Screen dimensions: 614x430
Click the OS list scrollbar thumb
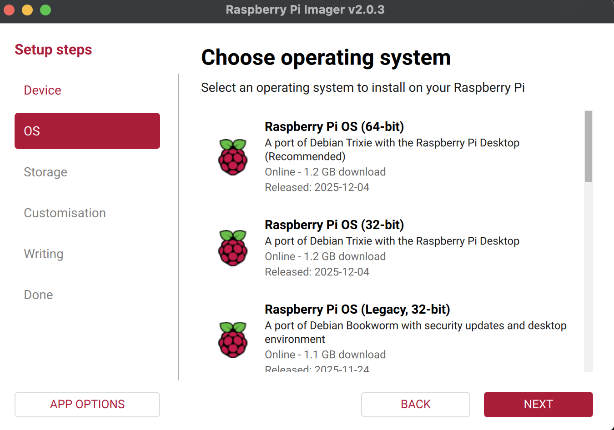[589, 146]
